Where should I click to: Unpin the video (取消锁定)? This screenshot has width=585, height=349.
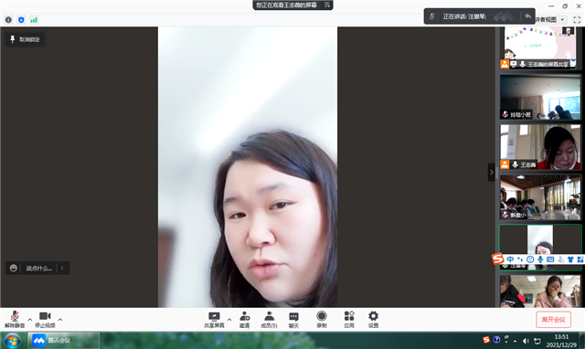click(25, 39)
